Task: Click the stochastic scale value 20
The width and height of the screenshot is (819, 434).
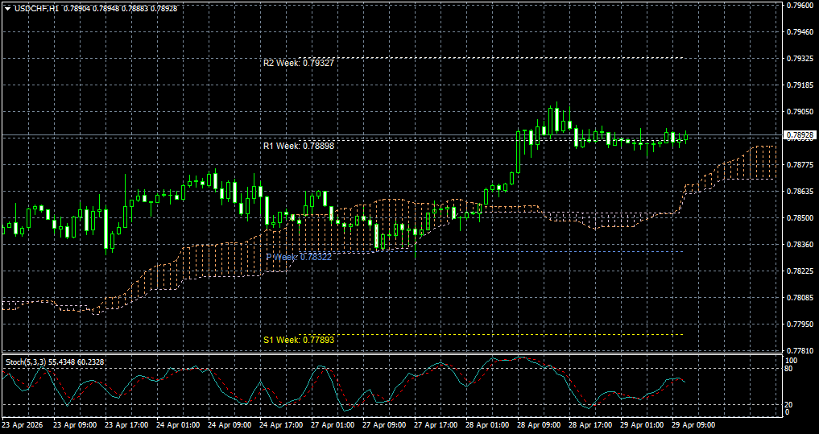Action: (790, 405)
